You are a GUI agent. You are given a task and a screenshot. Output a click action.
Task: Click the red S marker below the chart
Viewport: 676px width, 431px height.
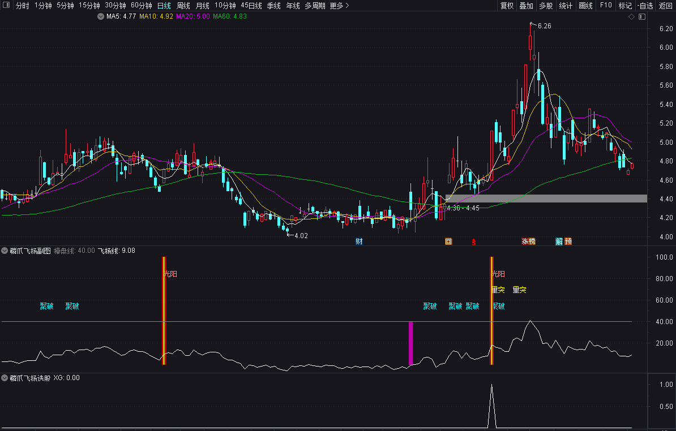pyautogui.click(x=473, y=242)
